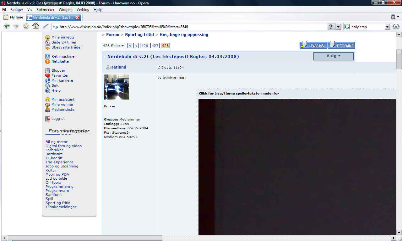Click the Blogger icon
The image size is (402, 241).
pyautogui.click(x=48, y=70)
